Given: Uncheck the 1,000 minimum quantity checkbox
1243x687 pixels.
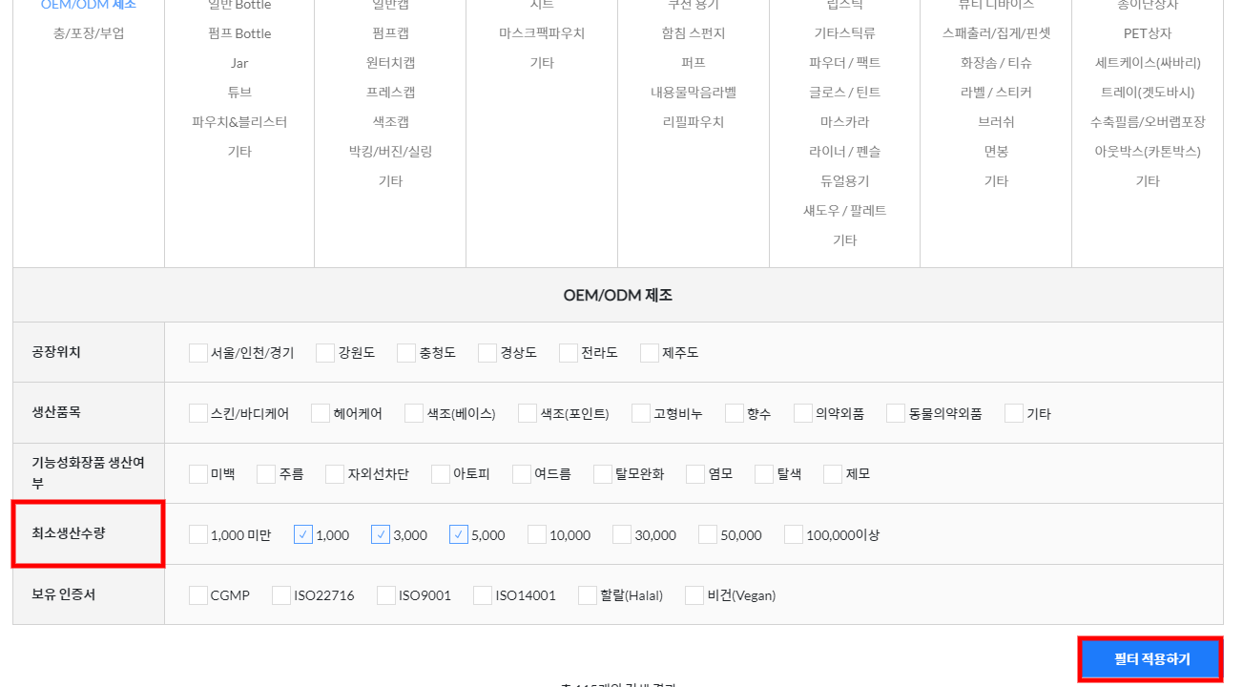Looking at the screenshot, I should tap(303, 535).
